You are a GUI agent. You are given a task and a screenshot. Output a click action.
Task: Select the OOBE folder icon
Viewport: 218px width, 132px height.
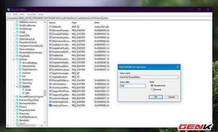click(x=17, y=32)
